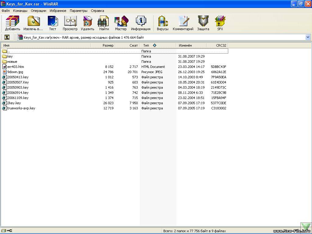
Task: Open the Комментарий (Comment) tool
Action: point(183,23)
